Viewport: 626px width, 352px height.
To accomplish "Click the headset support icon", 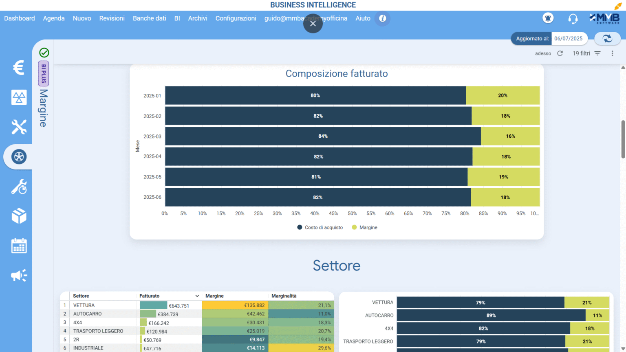I will click(x=573, y=19).
